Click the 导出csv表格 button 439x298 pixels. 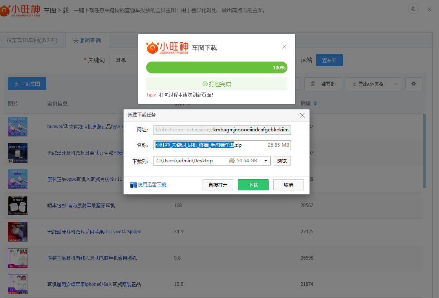coord(368,84)
